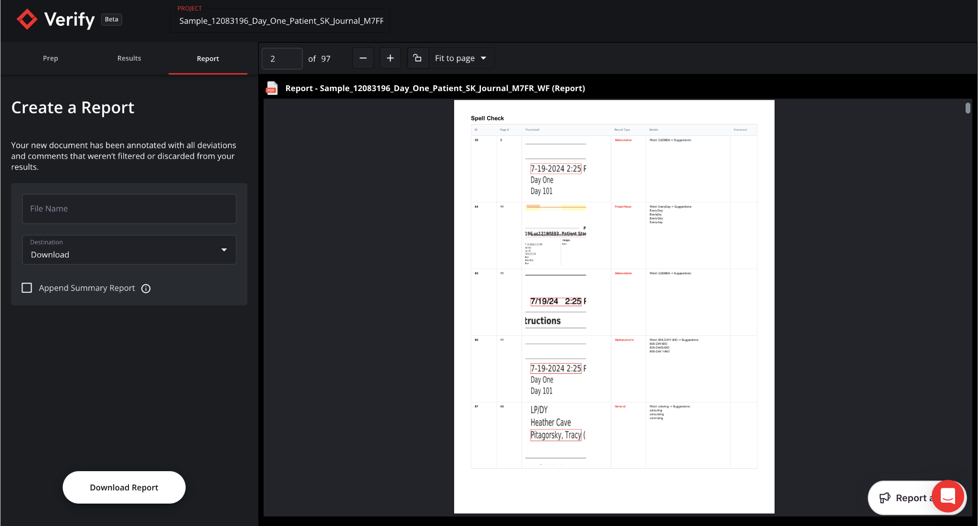Click the 7-19-2024 thumbnail in row 66

pyautogui.click(x=555, y=369)
